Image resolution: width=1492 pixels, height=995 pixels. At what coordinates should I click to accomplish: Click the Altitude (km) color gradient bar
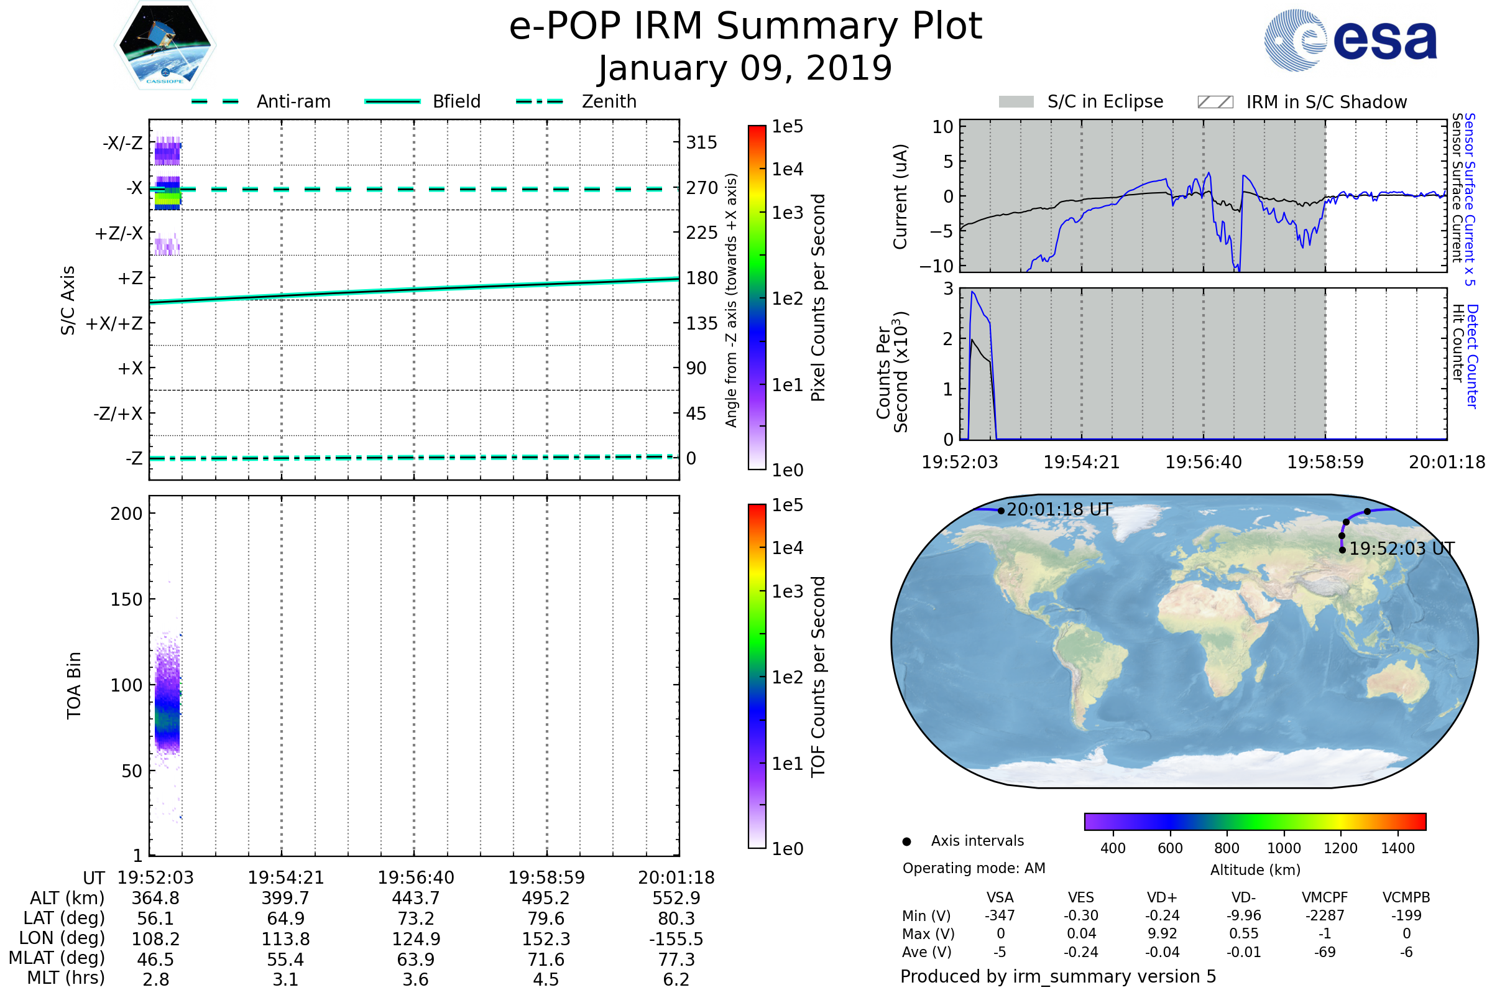click(1255, 821)
